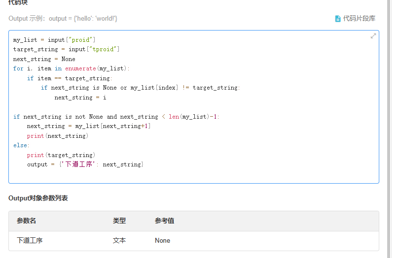Place cursor on the print(next_string) line
This screenshot has width=400, height=258.
[x=58, y=136]
